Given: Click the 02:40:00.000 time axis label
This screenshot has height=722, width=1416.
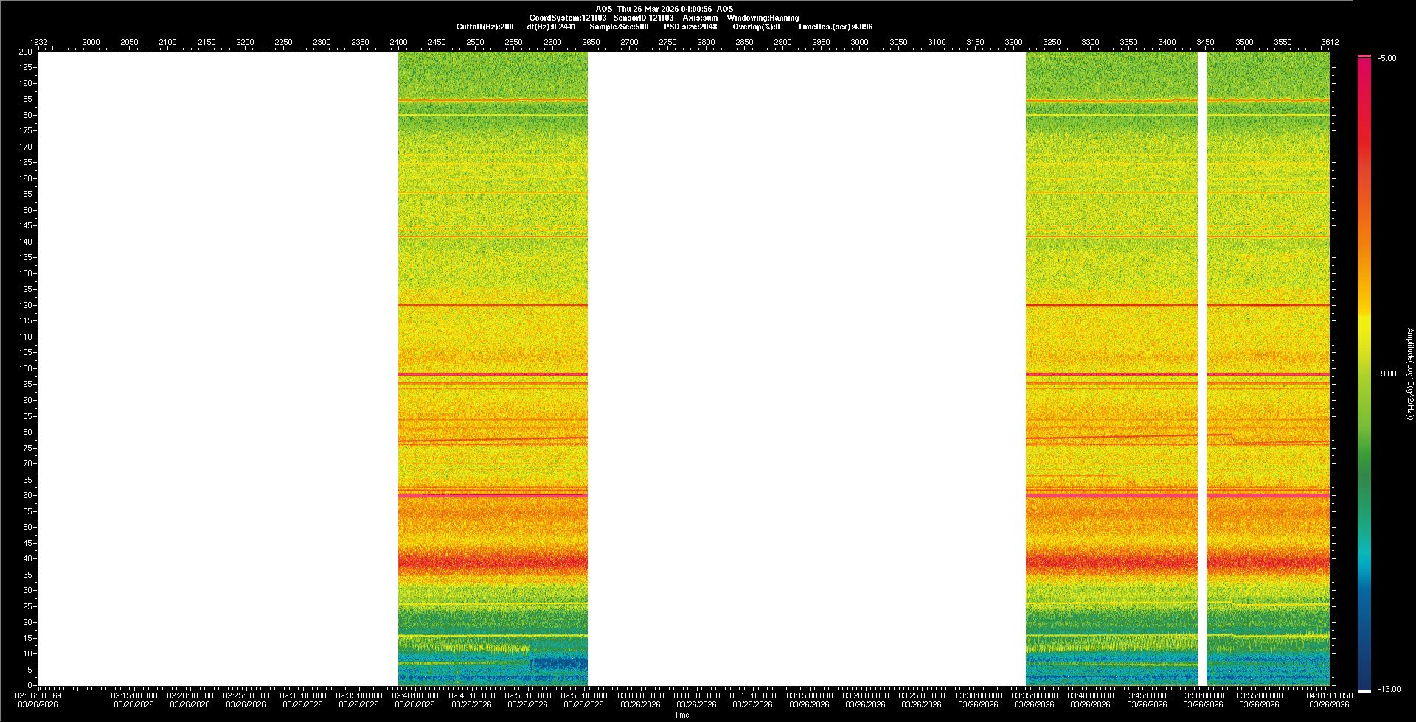Looking at the screenshot, I should [x=415, y=695].
